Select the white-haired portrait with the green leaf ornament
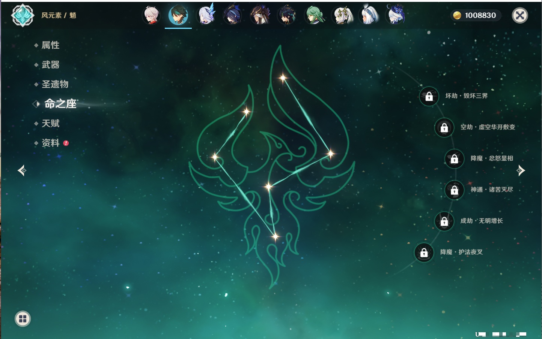The height and width of the screenshot is (339, 542). [x=342, y=16]
